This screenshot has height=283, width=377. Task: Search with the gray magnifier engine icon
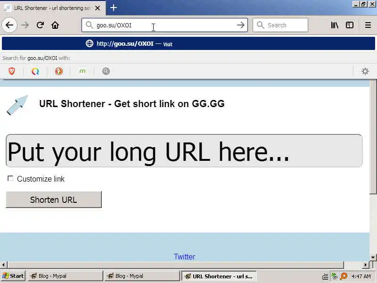[106, 71]
